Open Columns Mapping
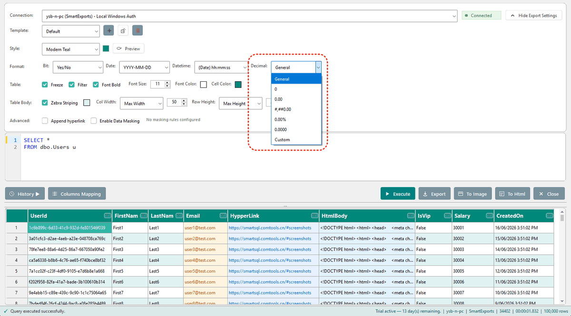Viewport: 571px width, 316px height. (77, 193)
